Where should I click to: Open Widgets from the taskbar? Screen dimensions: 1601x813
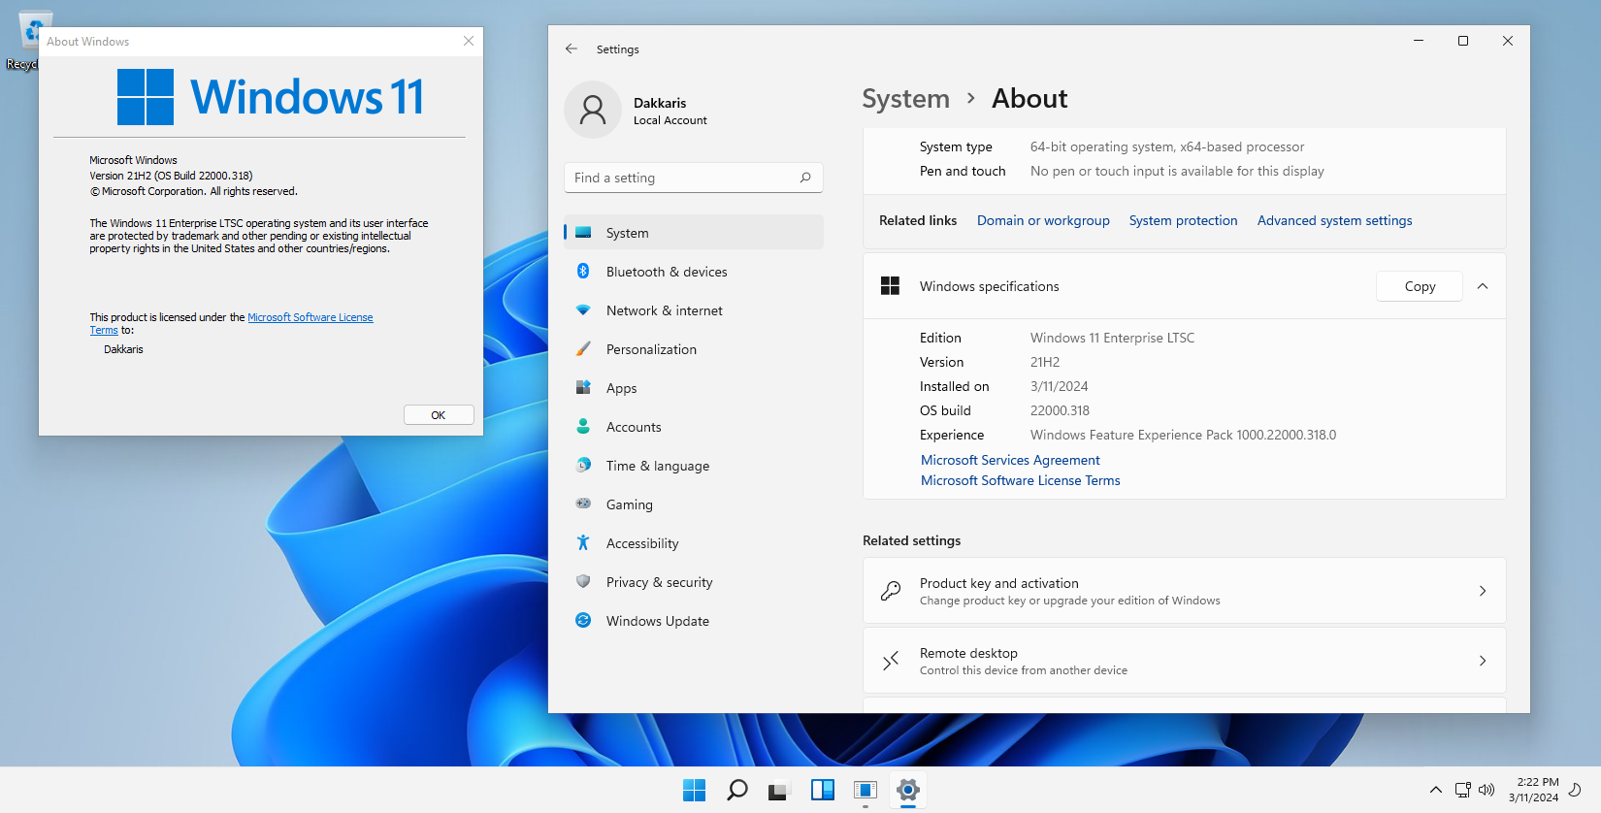click(822, 790)
